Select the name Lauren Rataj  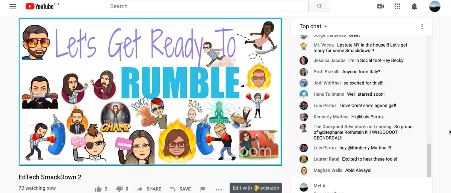pos(326,159)
